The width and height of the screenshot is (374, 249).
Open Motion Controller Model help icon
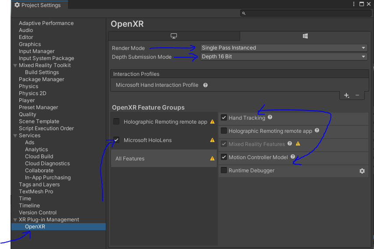(293, 157)
